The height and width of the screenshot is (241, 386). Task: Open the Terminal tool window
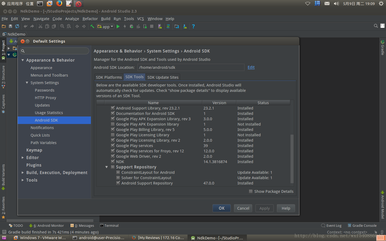(x=109, y=225)
